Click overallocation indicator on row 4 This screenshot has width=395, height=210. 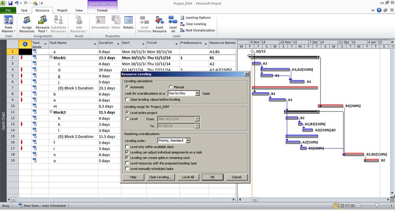(x=22, y=70)
